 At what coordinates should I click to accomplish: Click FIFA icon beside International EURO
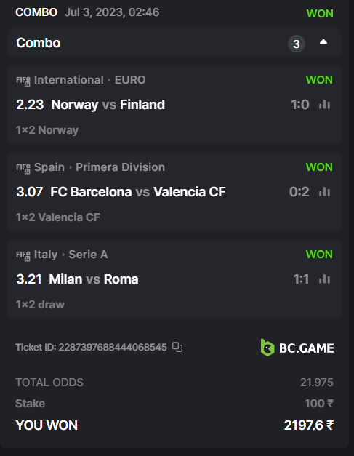[x=23, y=81]
